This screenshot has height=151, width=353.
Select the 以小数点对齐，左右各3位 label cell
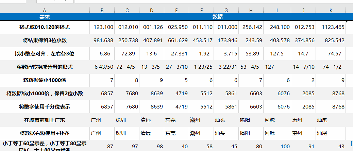45,53
